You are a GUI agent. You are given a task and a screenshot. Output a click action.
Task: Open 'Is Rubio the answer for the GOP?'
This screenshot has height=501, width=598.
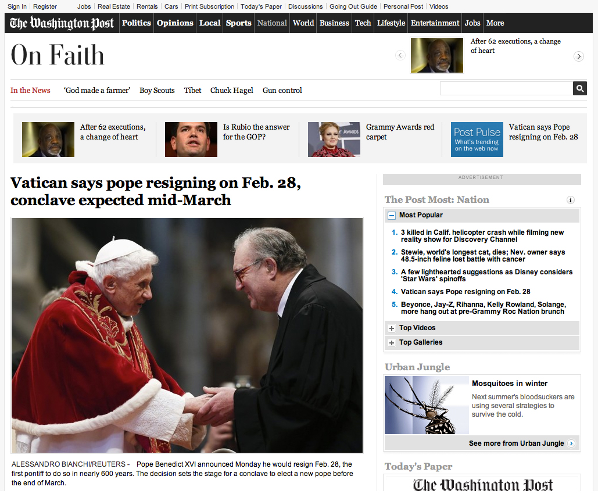point(256,132)
